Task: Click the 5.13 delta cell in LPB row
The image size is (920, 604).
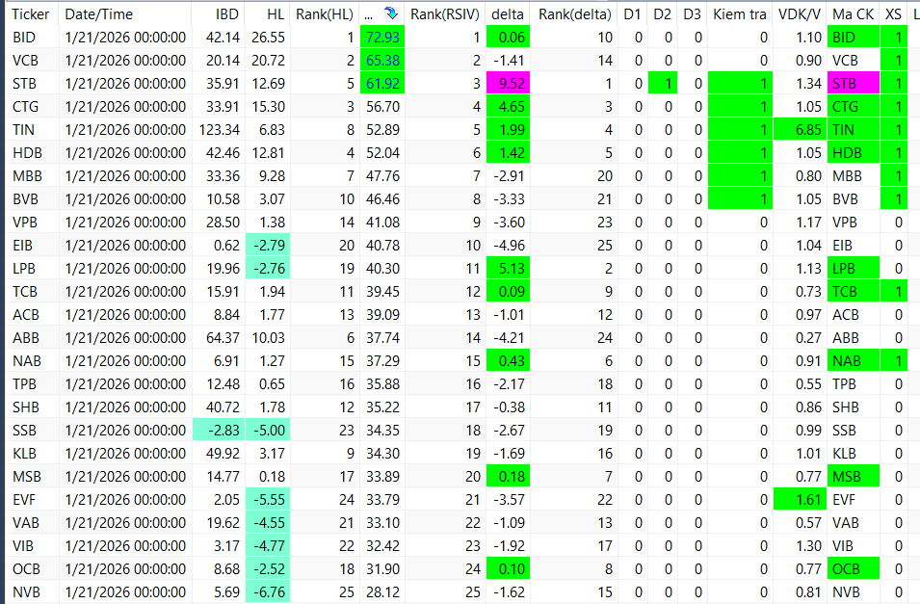Action: (x=508, y=268)
